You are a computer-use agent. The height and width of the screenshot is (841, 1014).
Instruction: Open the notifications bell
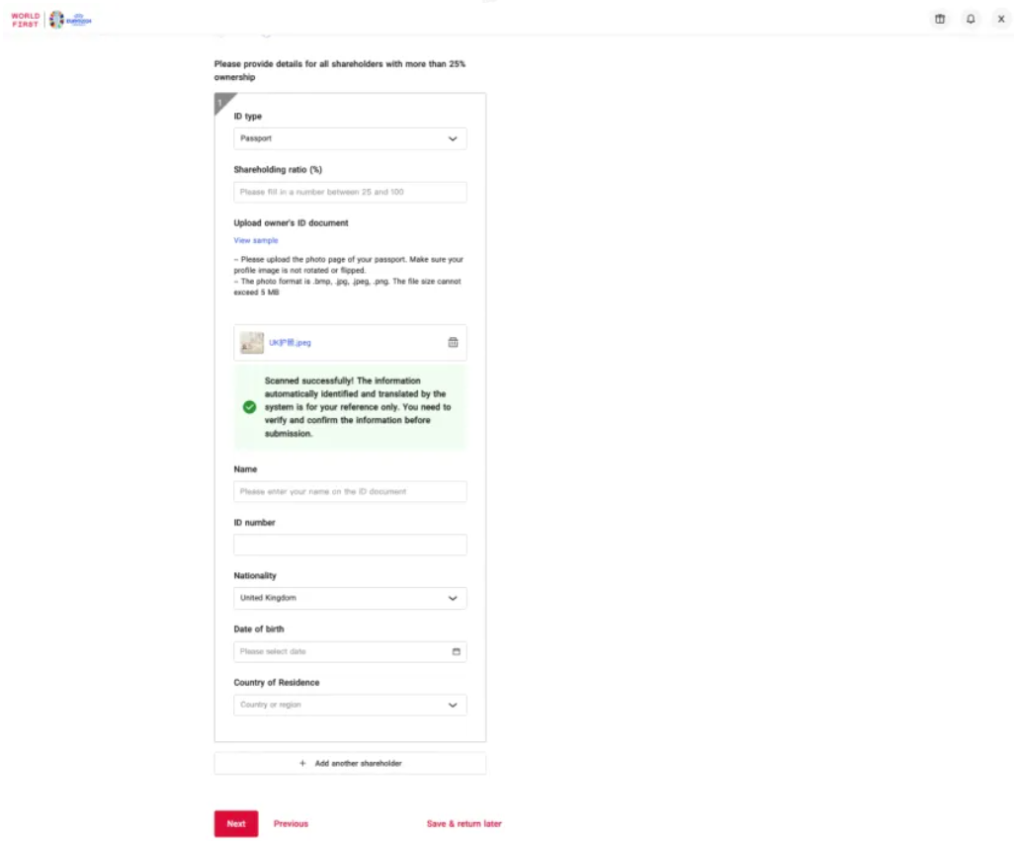(971, 19)
